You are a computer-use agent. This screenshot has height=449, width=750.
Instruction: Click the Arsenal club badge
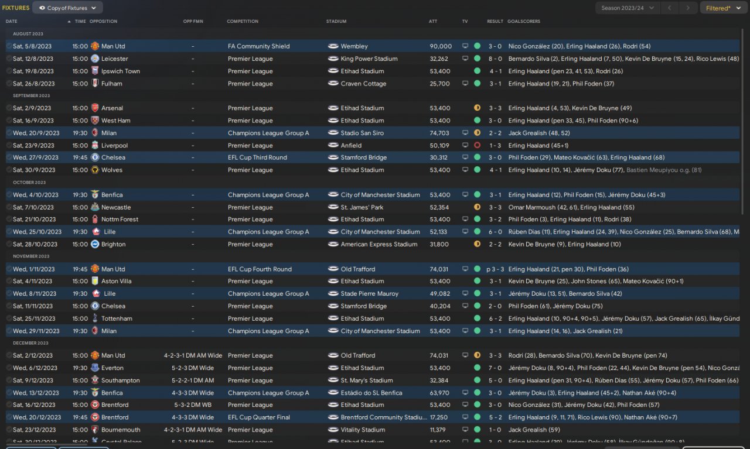click(95, 108)
